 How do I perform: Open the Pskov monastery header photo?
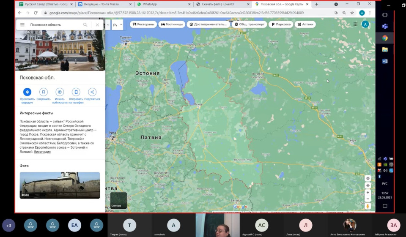click(60, 50)
